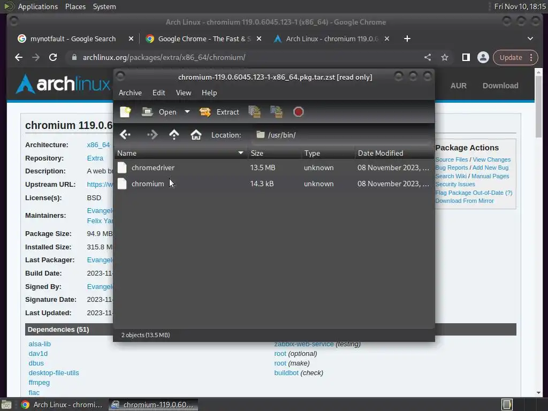Select the chromium file row
This screenshot has width=548, height=411.
click(274, 184)
